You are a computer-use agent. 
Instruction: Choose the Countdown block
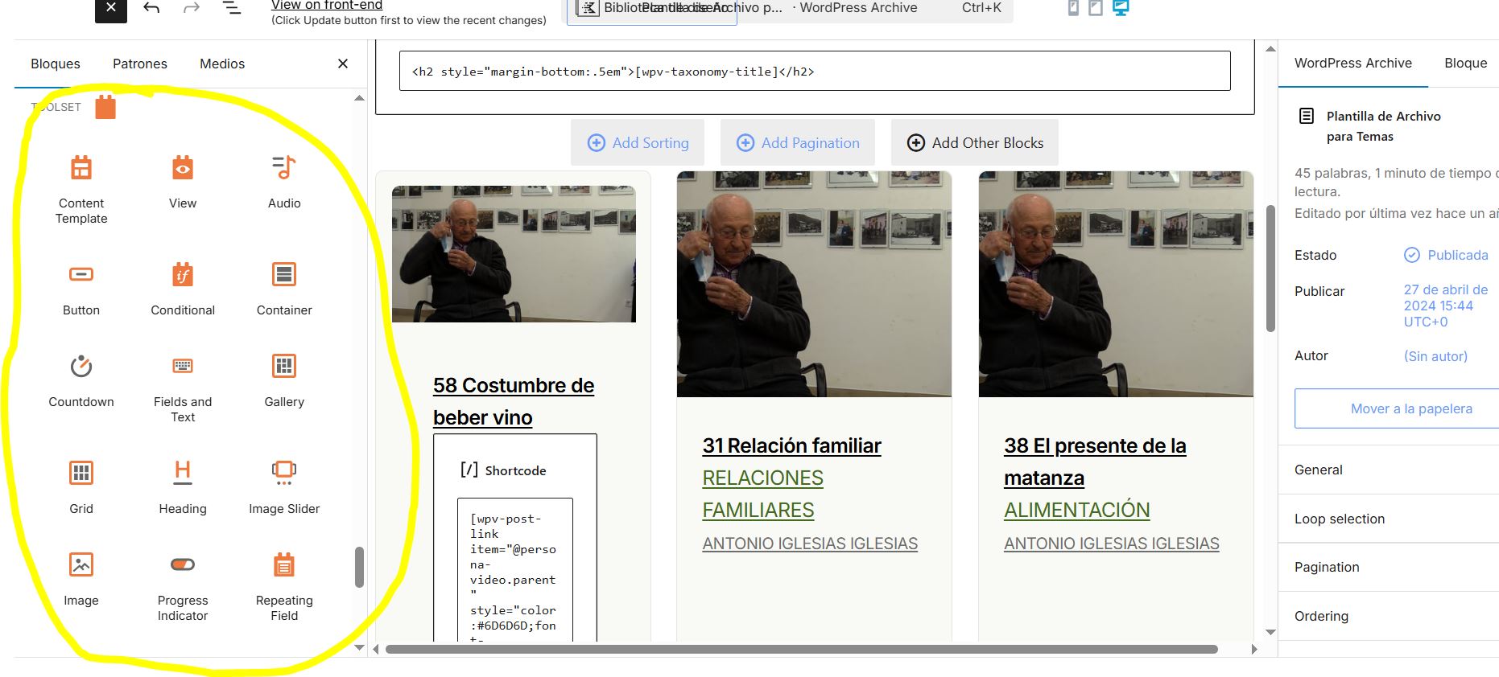[81, 380]
